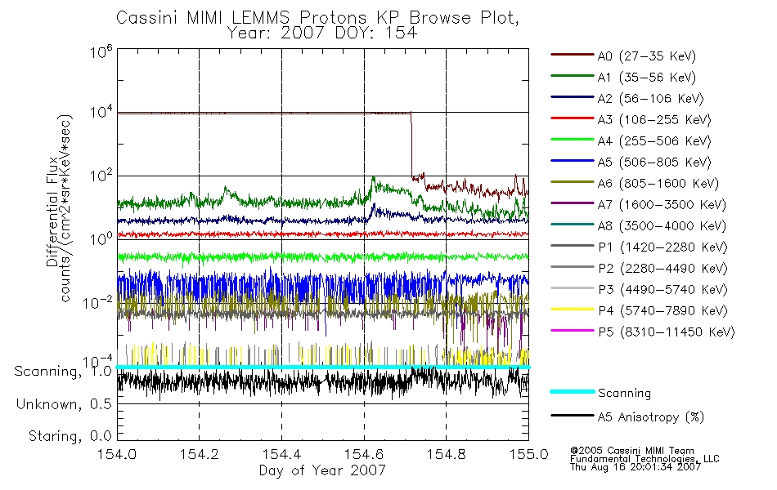Click the black A5 Anisotropy legend line
The image size is (777, 490).
(x=573, y=415)
